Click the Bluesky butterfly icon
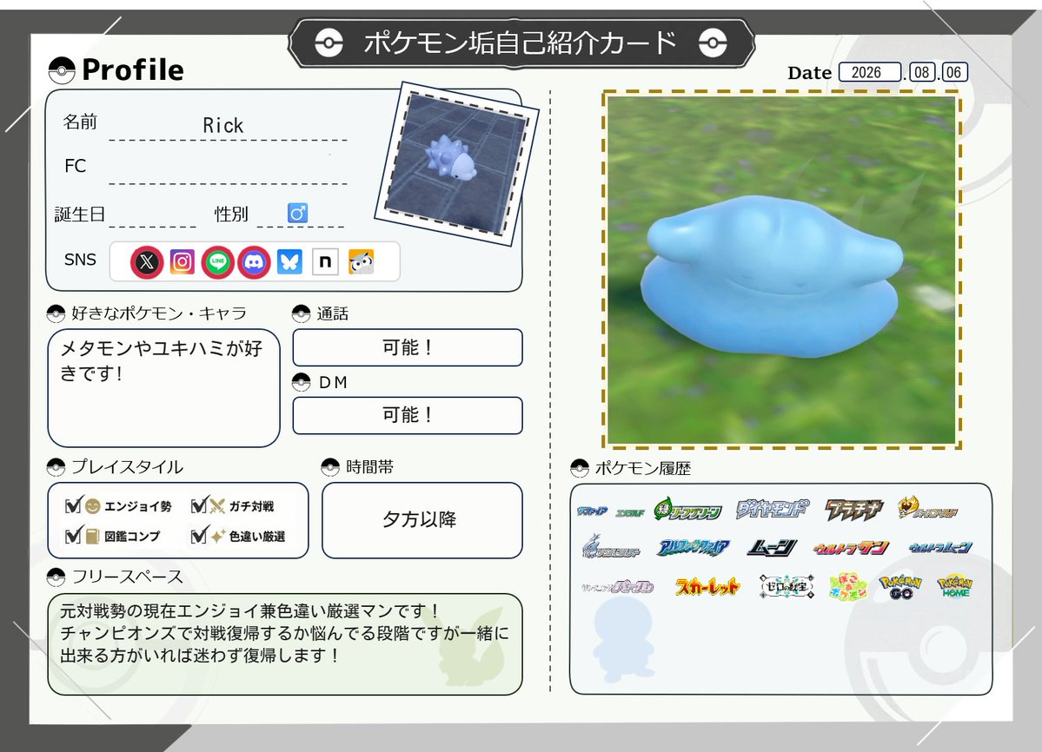Screen dimensions: 1042x752 pos(289,261)
